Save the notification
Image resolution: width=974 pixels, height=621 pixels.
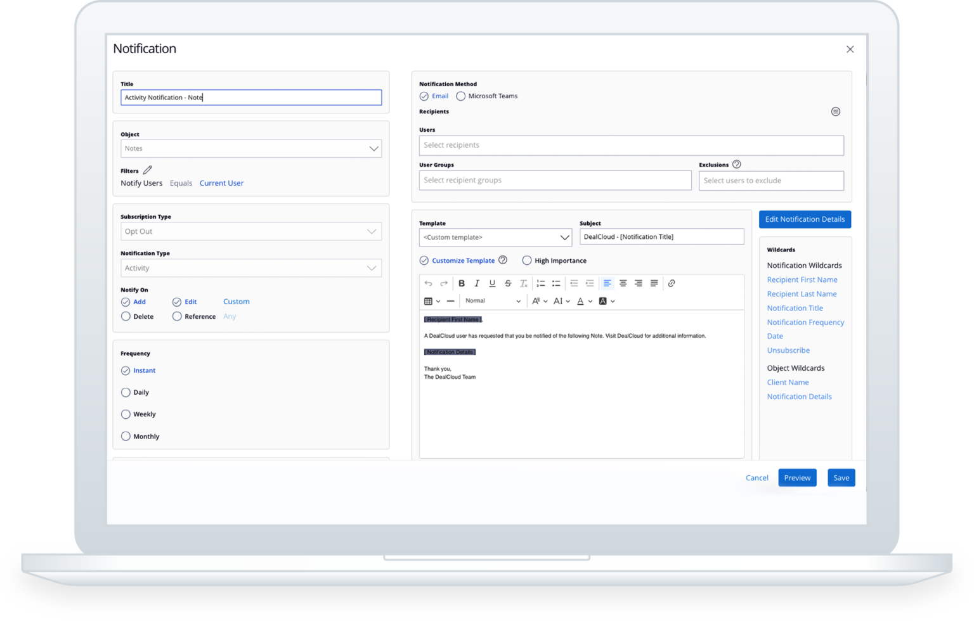841,477
